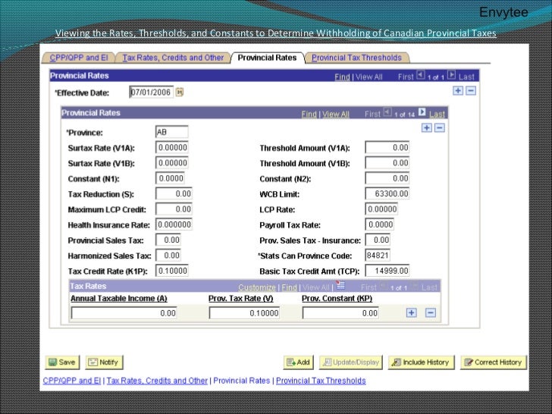This screenshot has height=414, width=552.
Task: Click the Surtax Rate (V1B) field
Action: tap(172, 163)
